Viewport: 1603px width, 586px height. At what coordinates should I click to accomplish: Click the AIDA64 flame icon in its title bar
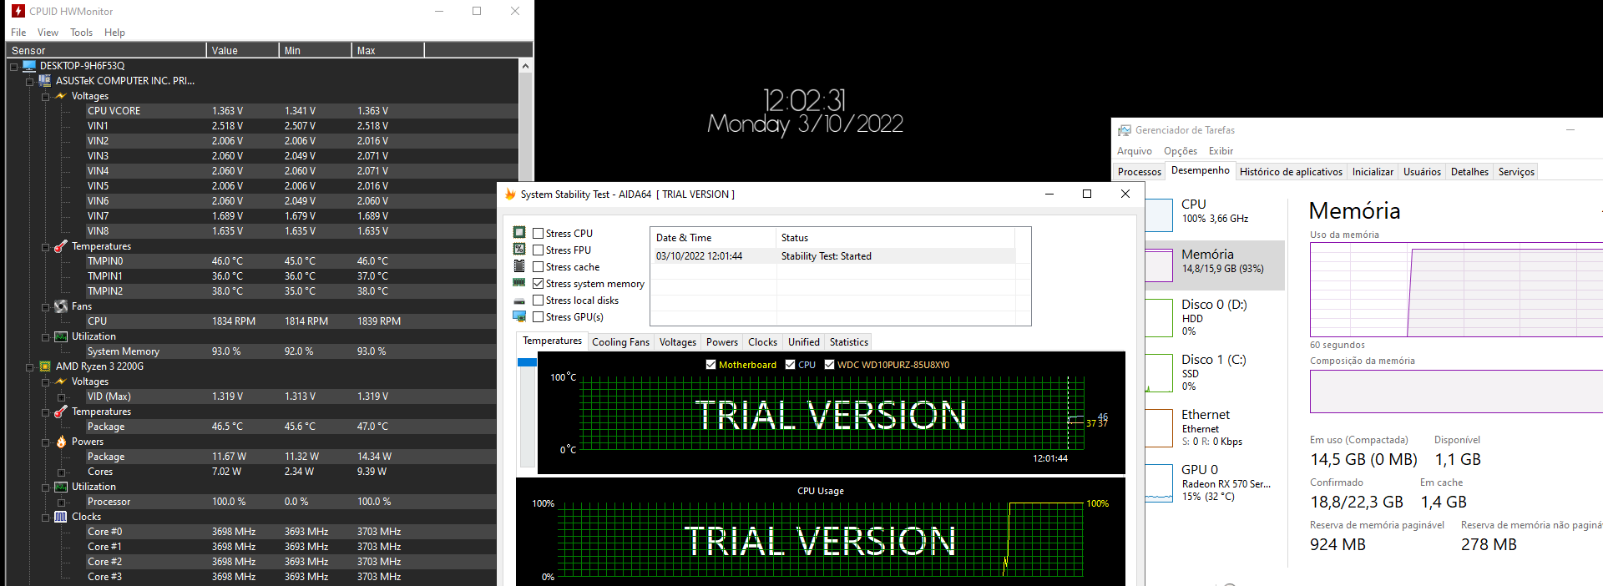coord(510,194)
